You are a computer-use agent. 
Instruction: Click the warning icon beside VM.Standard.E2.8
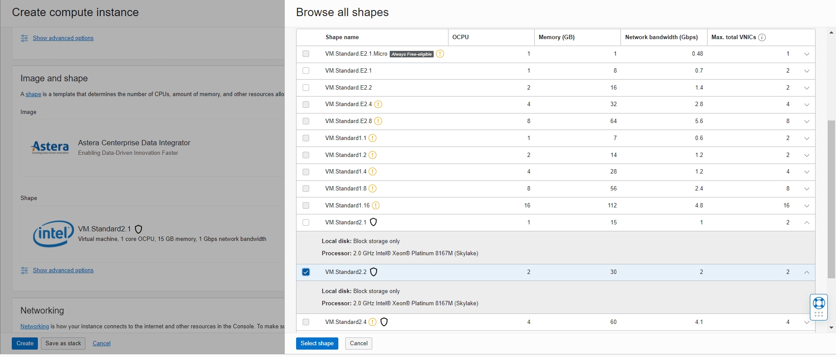378,121
